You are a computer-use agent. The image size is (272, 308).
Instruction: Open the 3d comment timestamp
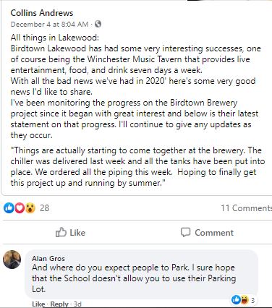tap(77, 304)
